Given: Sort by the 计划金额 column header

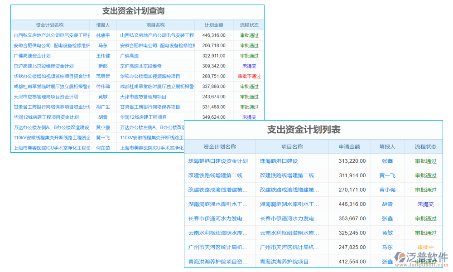Looking at the screenshot, I should [213, 25].
